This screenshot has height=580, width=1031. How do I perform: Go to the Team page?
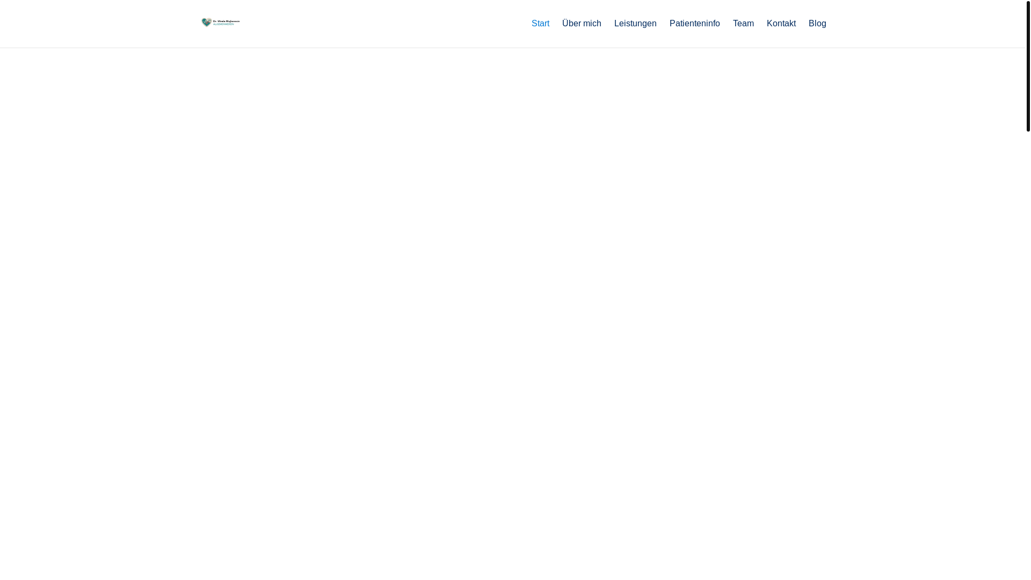pyautogui.click(x=743, y=24)
